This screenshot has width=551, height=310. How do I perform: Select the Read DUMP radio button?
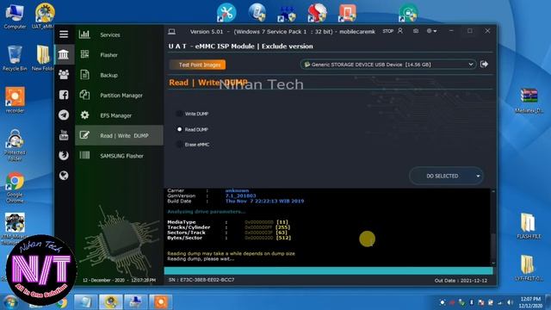click(x=179, y=129)
